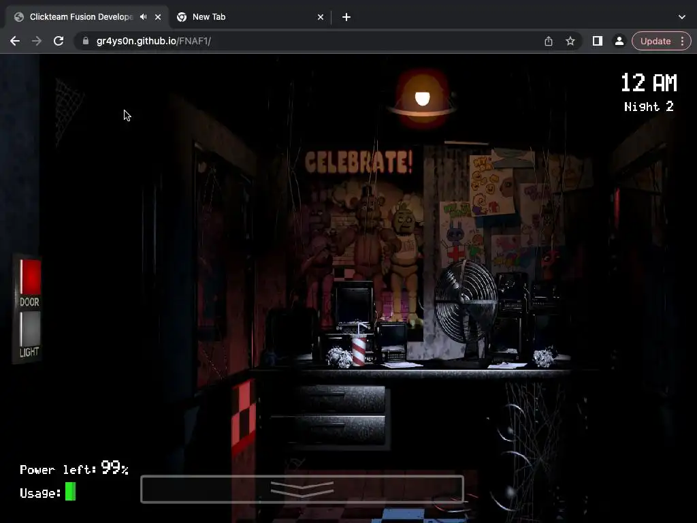Switch to the New Tab tab
Viewport: 697px width, 523px height.
point(251,17)
